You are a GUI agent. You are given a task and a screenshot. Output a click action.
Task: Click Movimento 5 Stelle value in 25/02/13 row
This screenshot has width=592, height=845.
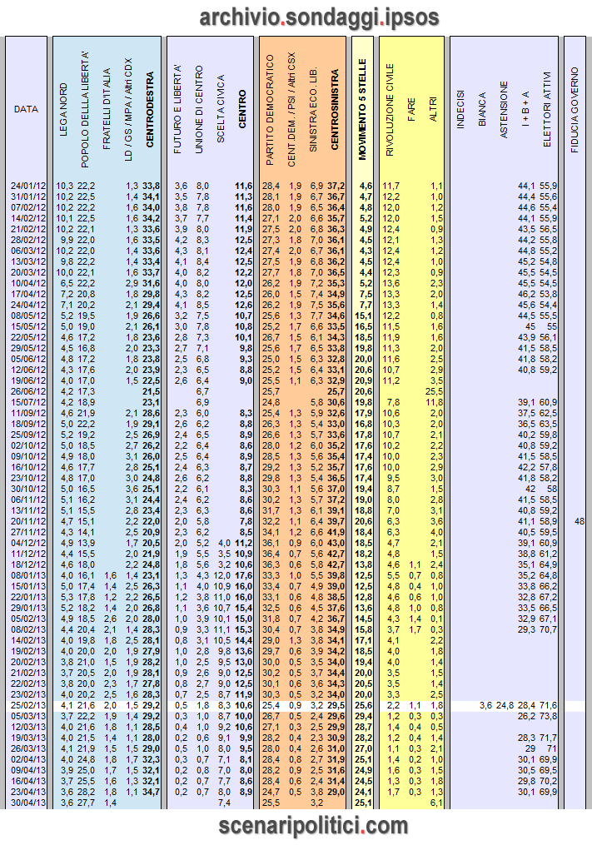coord(363,705)
